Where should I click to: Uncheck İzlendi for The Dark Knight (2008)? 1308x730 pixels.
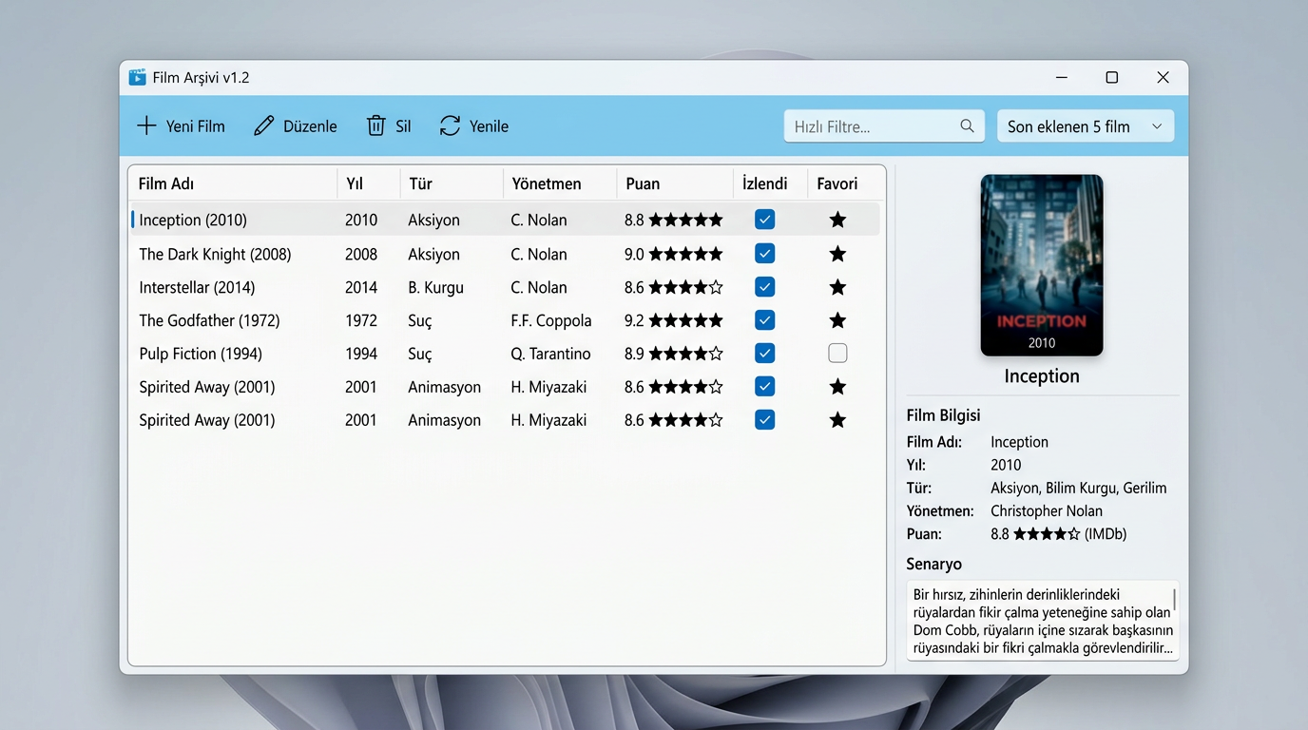(764, 254)
